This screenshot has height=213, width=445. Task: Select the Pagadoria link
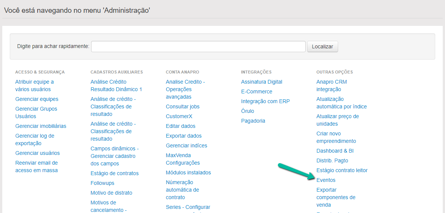pos(253,121)
